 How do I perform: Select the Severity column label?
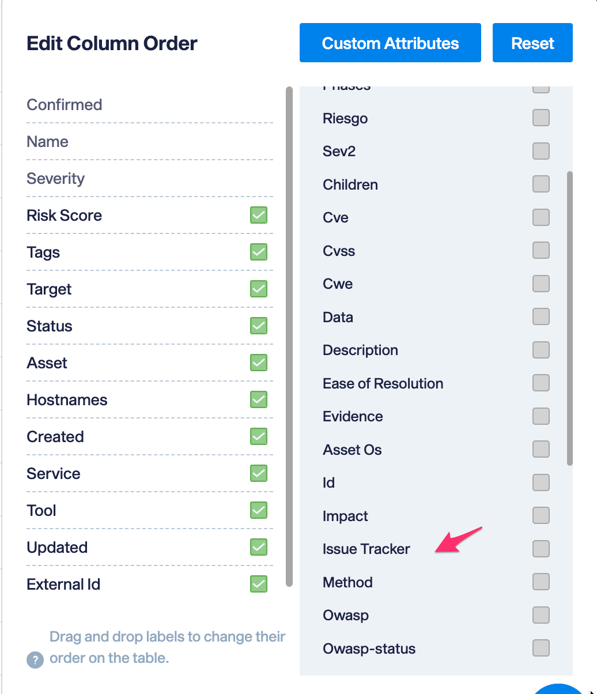click(x=55, y=179)
